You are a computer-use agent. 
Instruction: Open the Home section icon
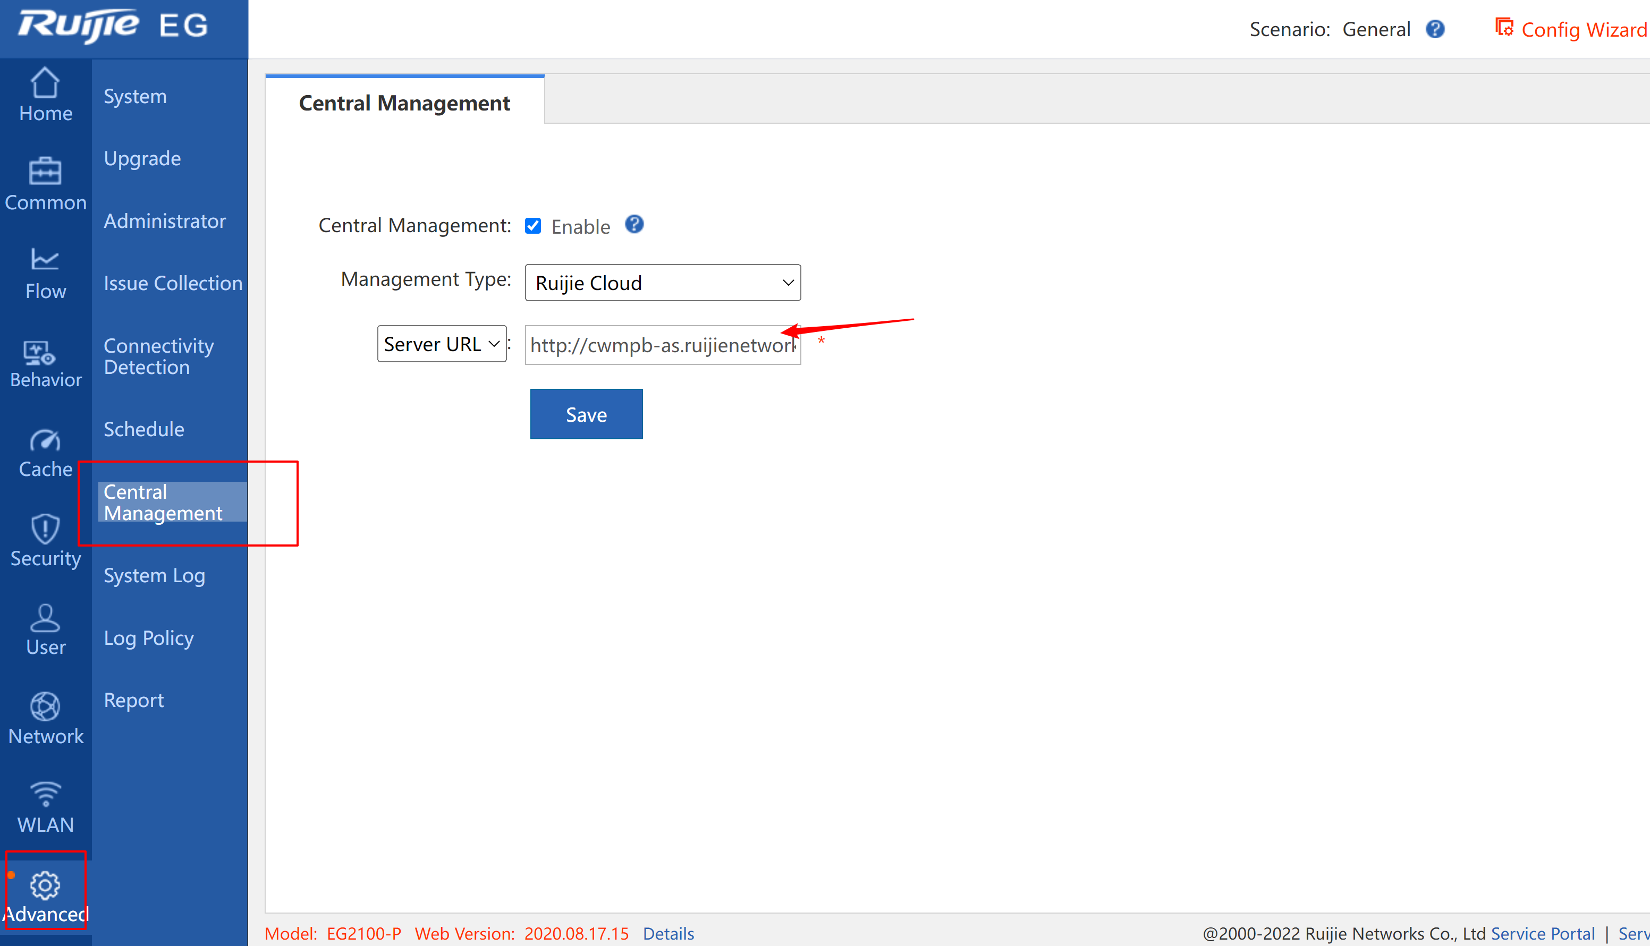click(x=45, y=83)
